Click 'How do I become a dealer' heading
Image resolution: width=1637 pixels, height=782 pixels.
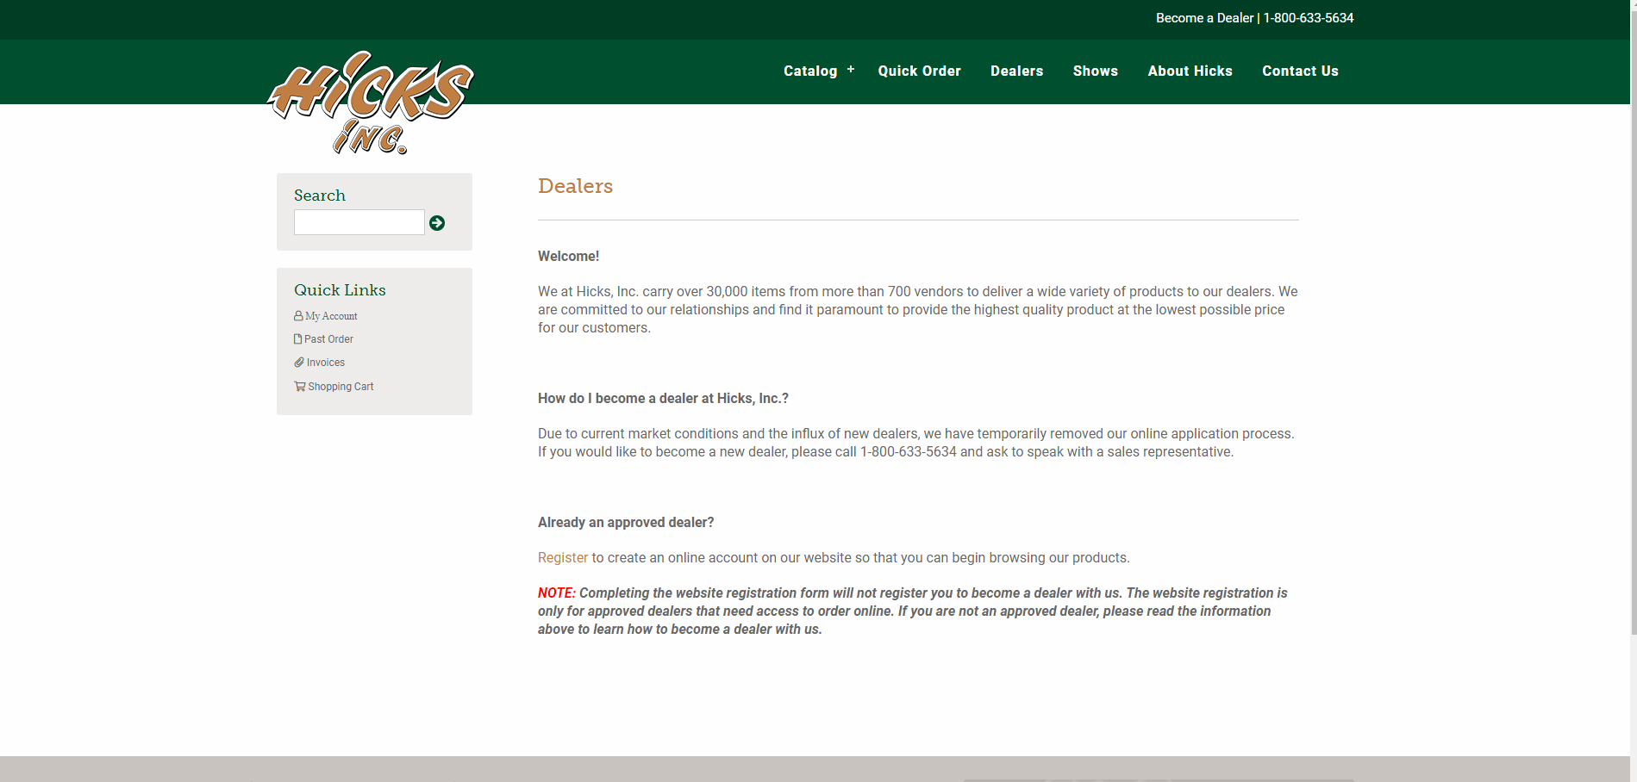(x=663, y=399)
